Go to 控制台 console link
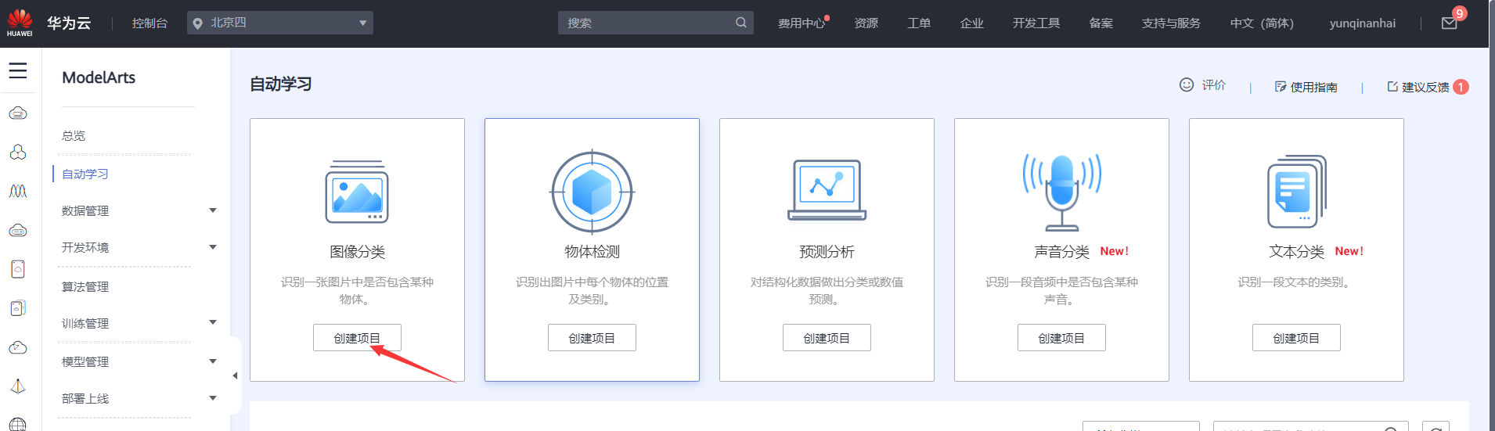 (x=149, y=23)
